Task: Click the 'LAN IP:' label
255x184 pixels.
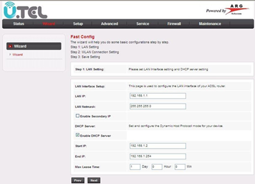Action: 81,96
